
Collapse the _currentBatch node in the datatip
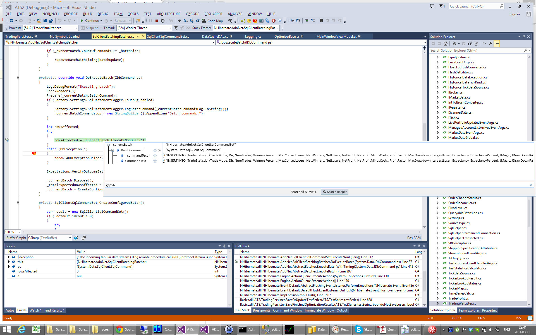point(109,145)
